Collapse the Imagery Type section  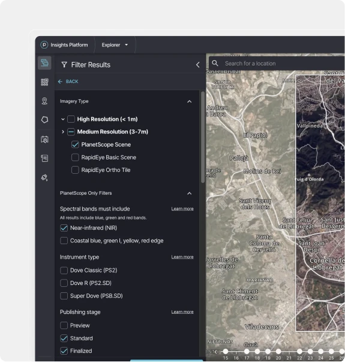coord(190,102)
